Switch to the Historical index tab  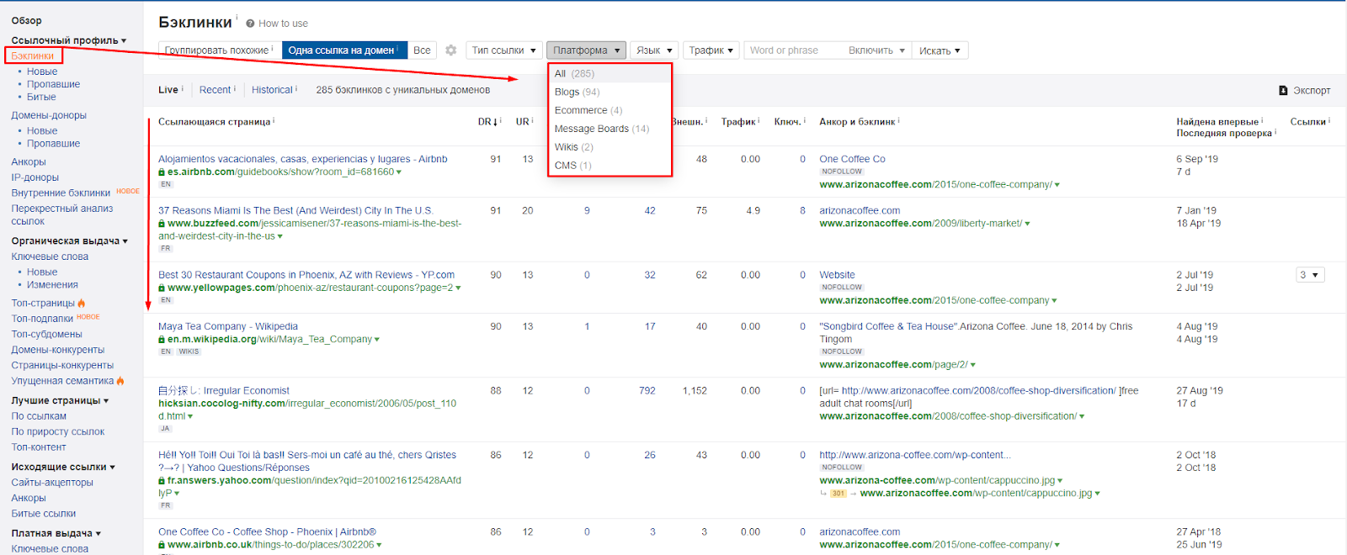(x=272, y=90)
